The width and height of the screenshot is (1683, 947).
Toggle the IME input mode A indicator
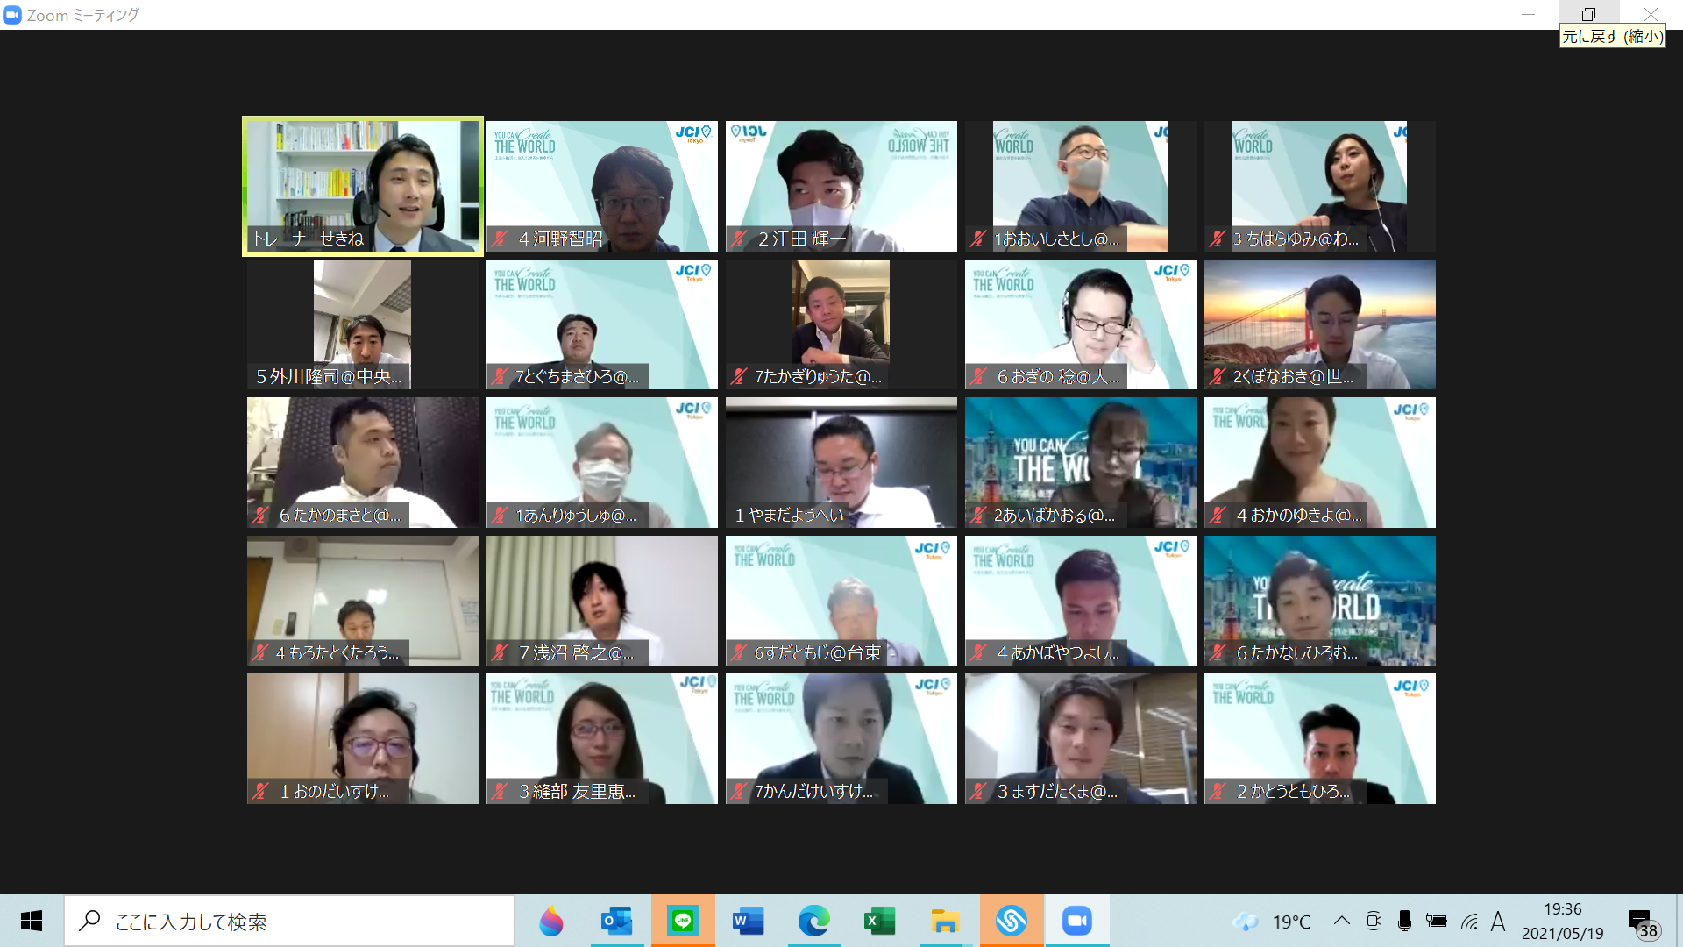point(1497,921)
